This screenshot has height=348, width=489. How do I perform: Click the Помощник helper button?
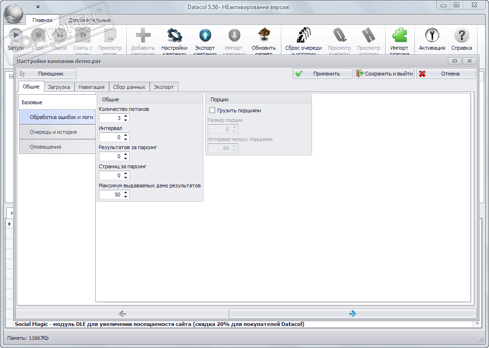point(46,74)
